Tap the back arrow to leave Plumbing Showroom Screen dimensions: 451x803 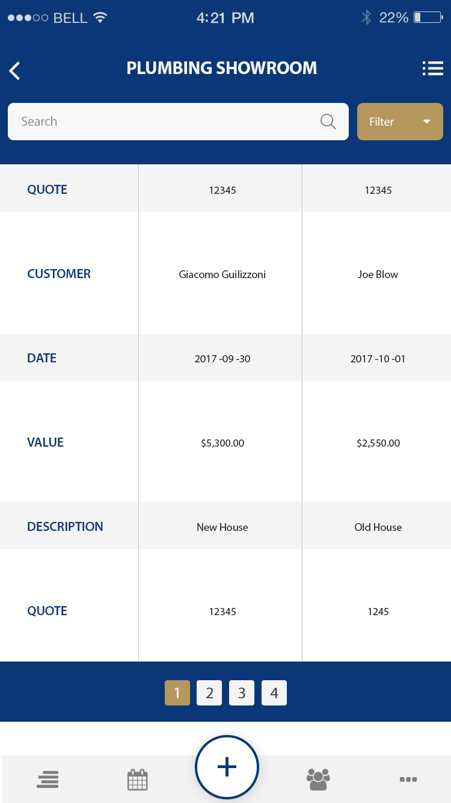pos(14,70)
